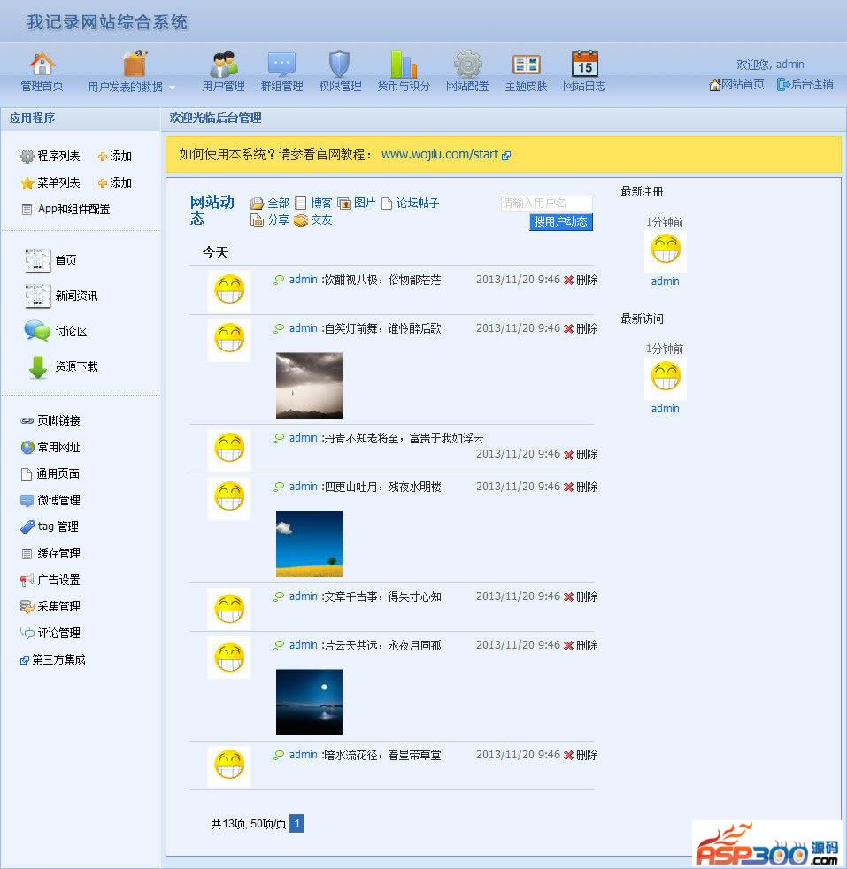Open 通用页面 item
Viewport: 847px width, 869px height.
pos(50,473)
